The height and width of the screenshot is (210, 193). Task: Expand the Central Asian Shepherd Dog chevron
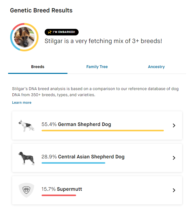click(174, 158)
